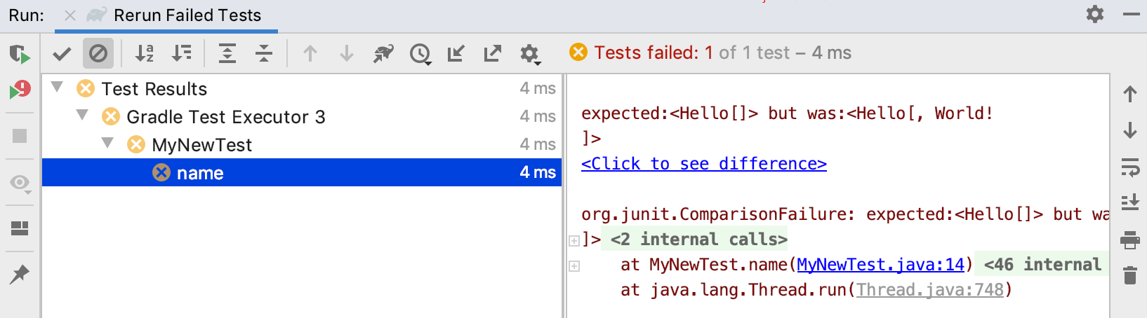Open test runner settings gear dropdown

[530, 54]
